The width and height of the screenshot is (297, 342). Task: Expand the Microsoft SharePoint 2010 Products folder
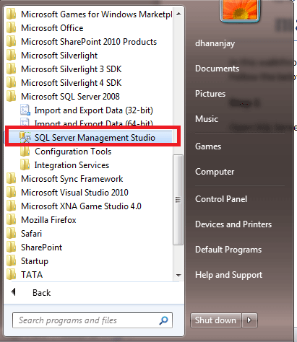click(x=89, y=42)
